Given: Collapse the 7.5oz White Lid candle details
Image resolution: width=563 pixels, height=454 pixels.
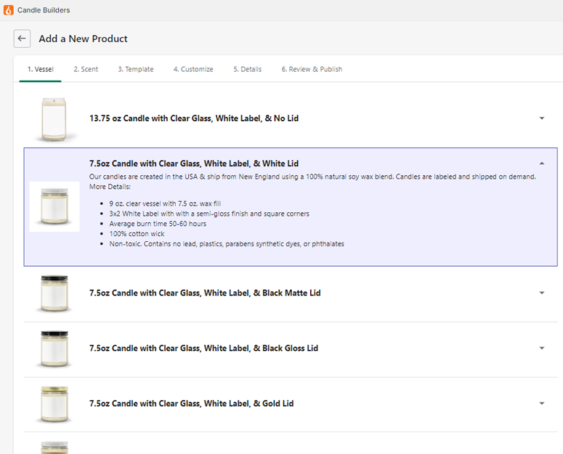Looking at the screenshot, I should point(542,163).
